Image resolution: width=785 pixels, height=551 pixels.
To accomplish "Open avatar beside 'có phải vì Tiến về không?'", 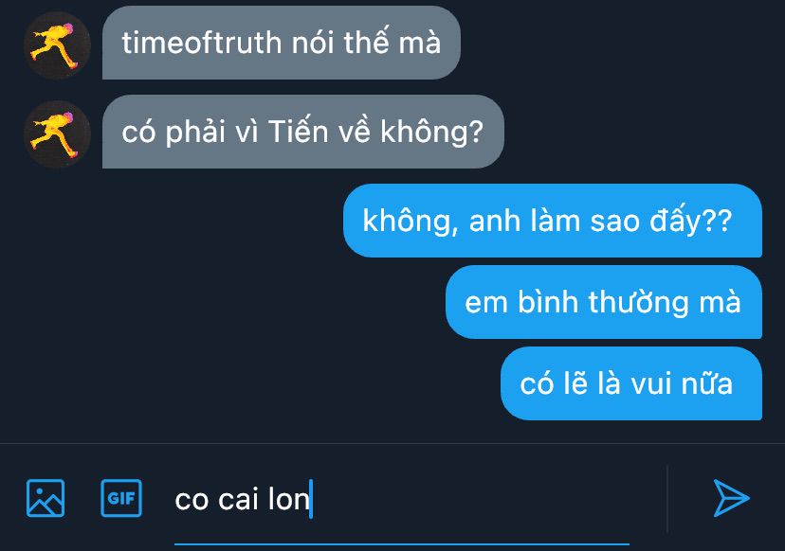I will pyautogui.click(x=57, y=134).
